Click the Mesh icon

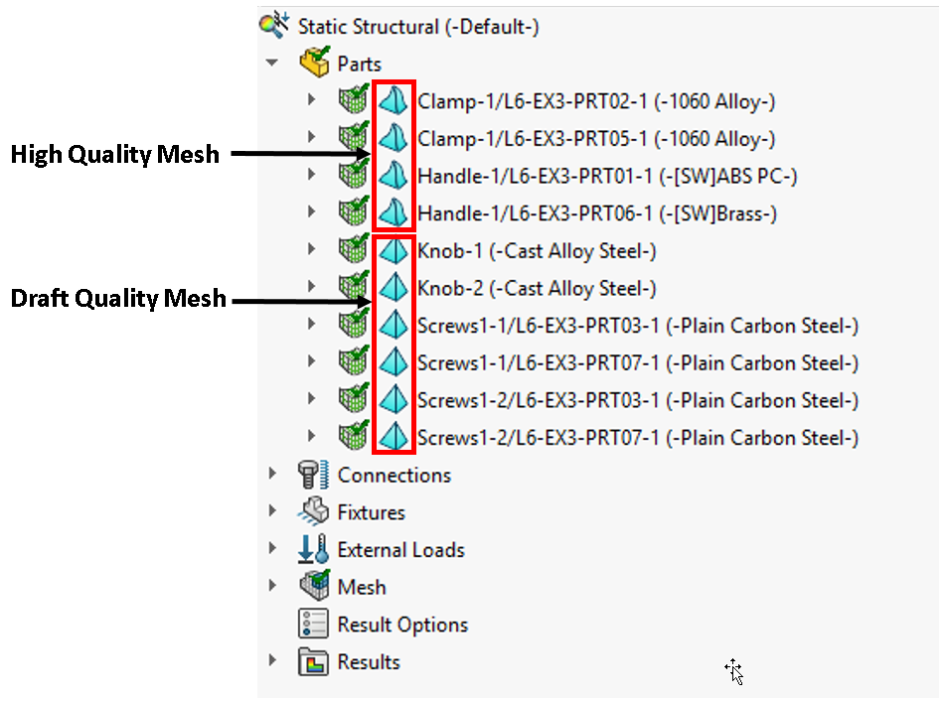pyautogui.click(x=314, y=587)
